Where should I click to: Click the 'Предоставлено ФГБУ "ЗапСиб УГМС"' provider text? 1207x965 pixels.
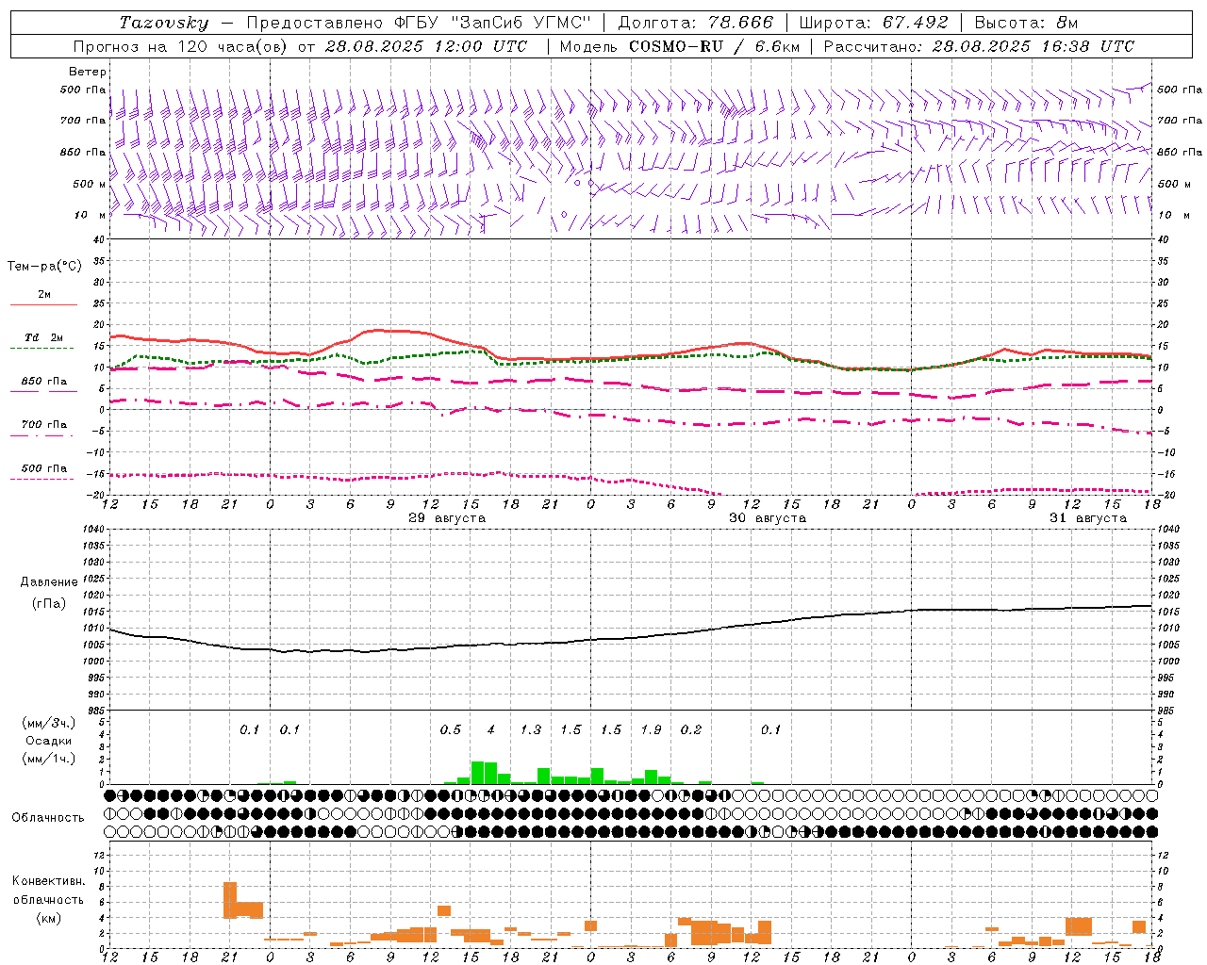(x=419, y=23)
